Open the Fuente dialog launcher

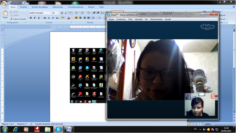[72, 22]
